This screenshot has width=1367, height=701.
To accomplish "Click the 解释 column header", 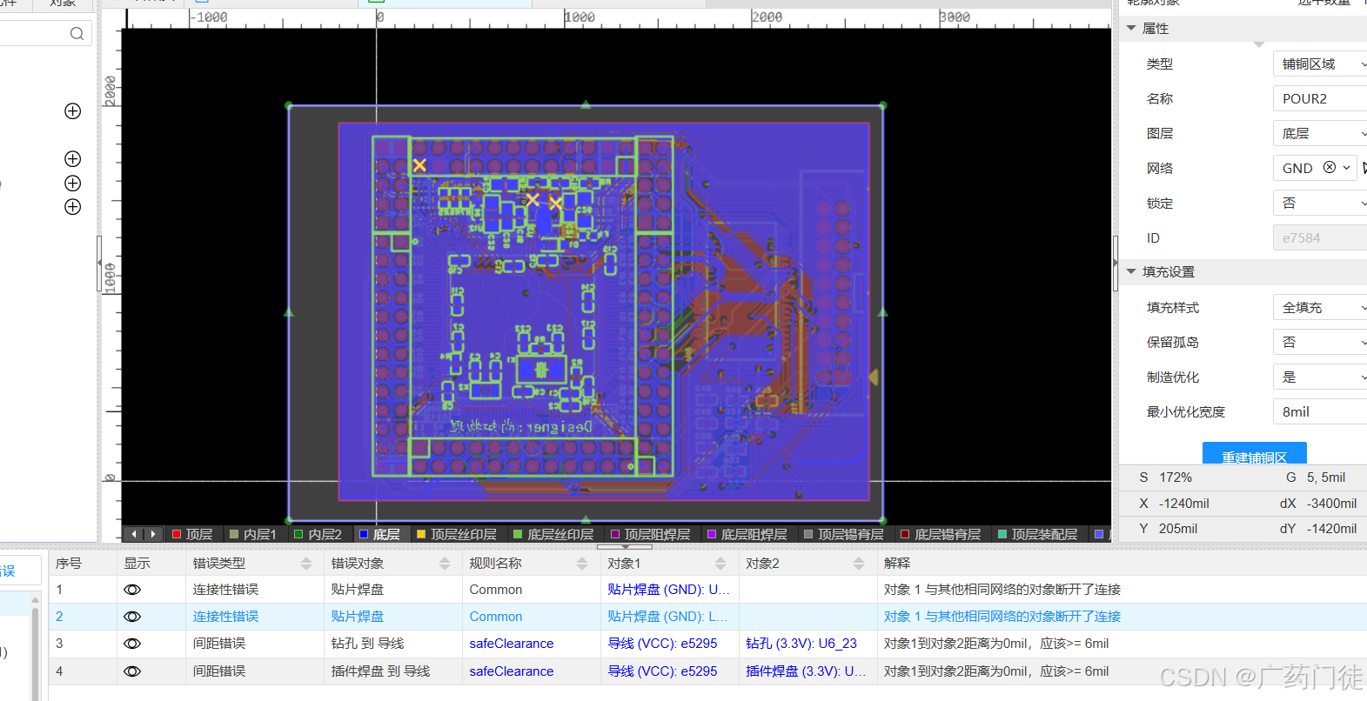I will 897,564.
